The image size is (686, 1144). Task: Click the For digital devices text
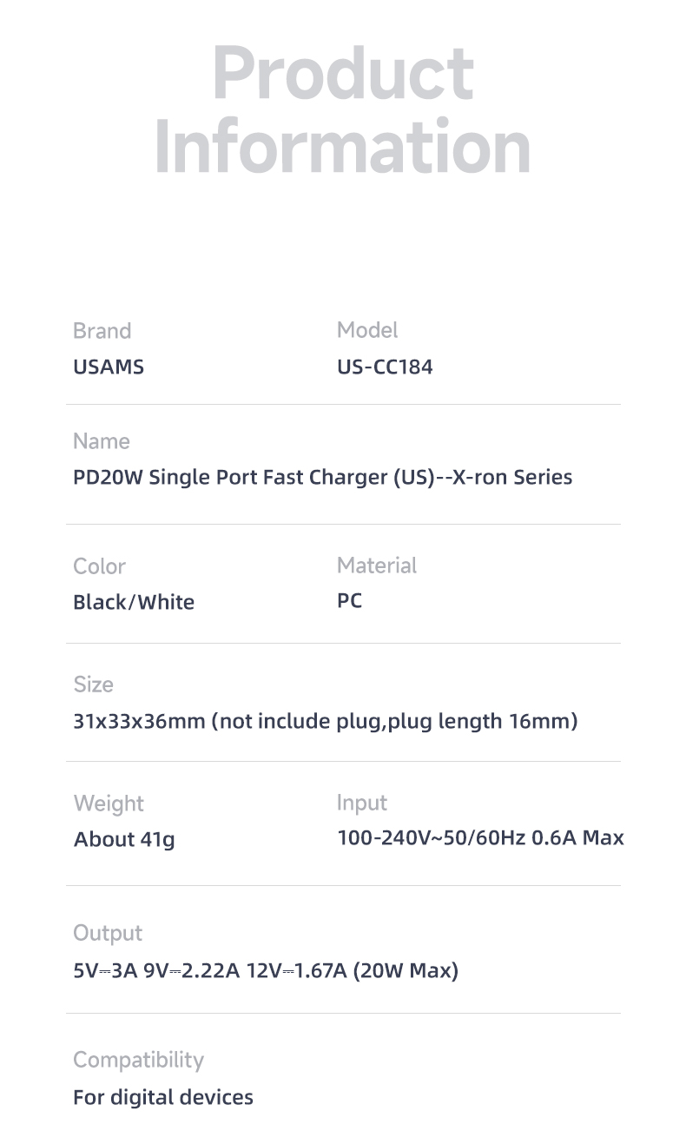tap(163, 1097)
